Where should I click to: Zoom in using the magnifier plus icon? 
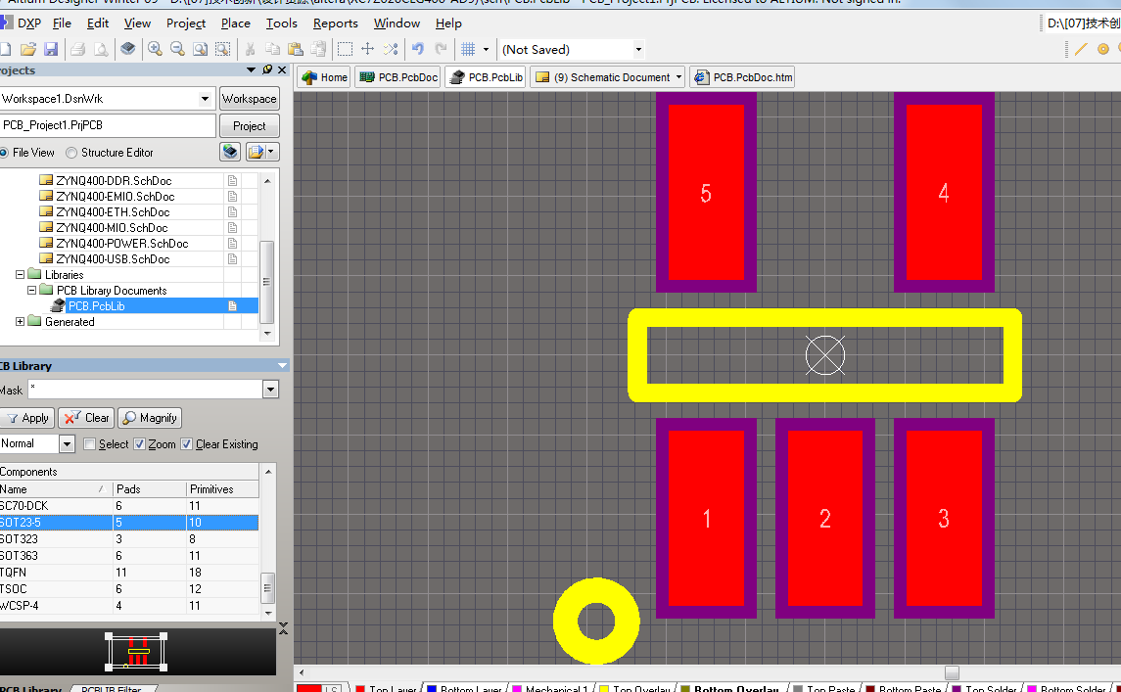click(155, 49)
